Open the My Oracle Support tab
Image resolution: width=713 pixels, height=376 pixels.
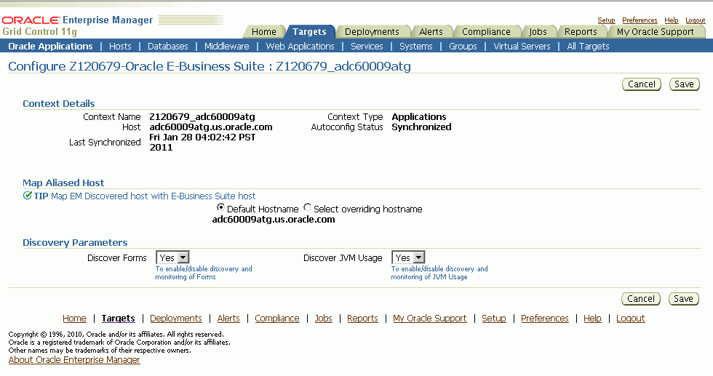(656, 31)
